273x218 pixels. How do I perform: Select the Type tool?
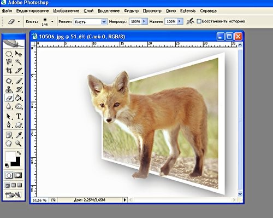[x=19, y=116]
